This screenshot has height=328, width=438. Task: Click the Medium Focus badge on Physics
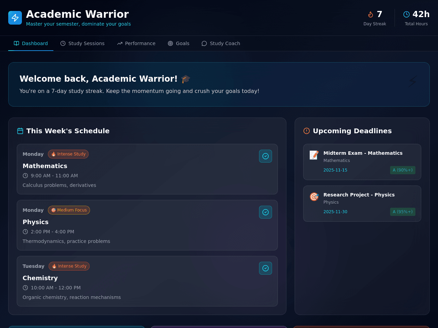click(69, 210)
